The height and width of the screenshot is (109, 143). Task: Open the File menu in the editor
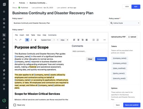(x=16, y=35)
